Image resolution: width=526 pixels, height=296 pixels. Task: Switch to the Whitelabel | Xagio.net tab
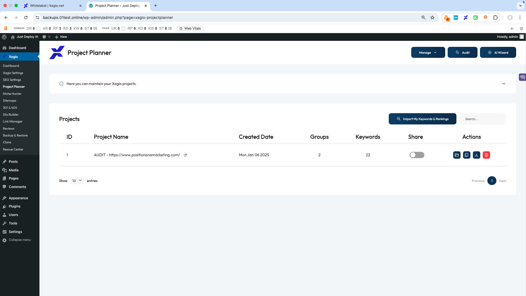(52, 5)
